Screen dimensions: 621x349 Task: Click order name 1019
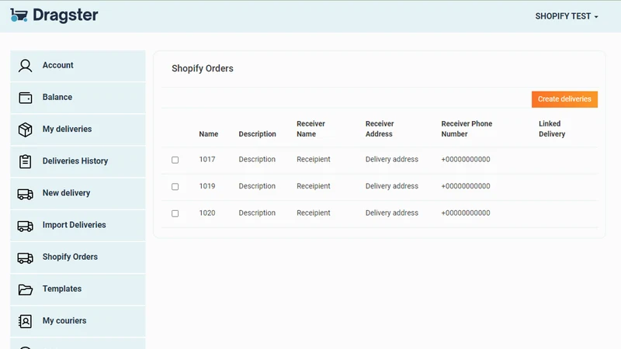point(207,186)
